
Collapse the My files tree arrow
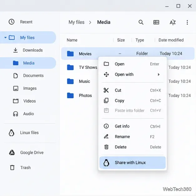(x=5, y=37)
